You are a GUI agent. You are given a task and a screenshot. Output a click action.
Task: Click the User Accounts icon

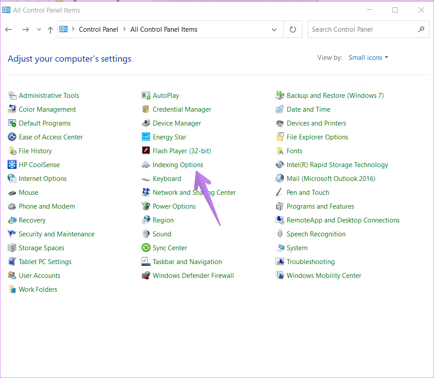12,276
